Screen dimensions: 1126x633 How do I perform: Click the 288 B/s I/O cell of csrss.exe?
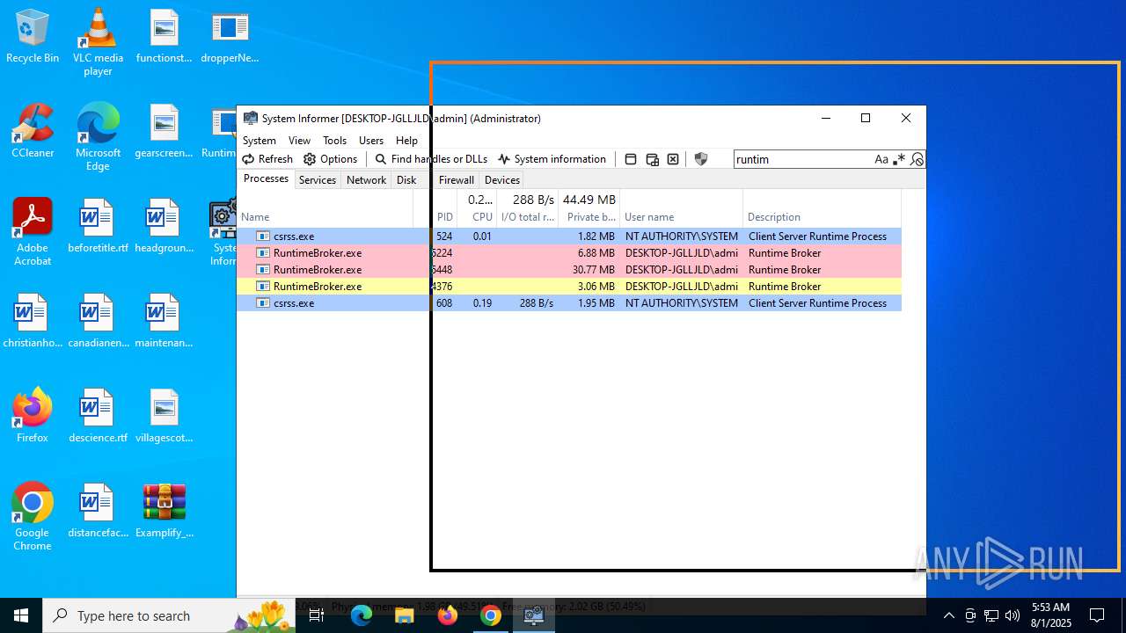[x=536, y=303]
